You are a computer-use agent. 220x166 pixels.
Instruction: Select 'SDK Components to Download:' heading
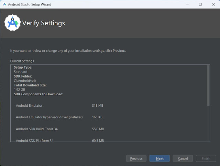tap(38, 94)
